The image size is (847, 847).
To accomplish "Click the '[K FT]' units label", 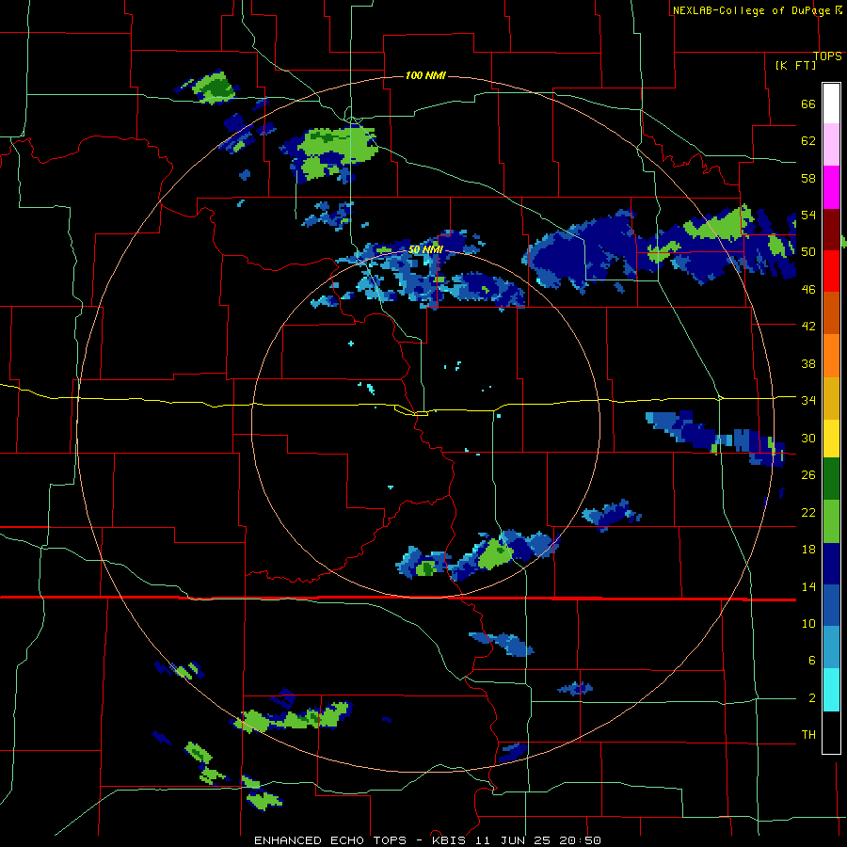I will click(x=795, y=65).
